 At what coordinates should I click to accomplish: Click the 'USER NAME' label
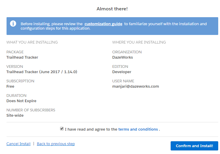pos(123,81)
